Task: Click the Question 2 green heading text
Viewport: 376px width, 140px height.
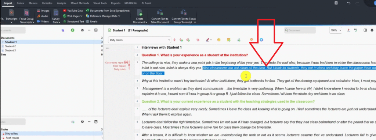Action: (228, 102)
